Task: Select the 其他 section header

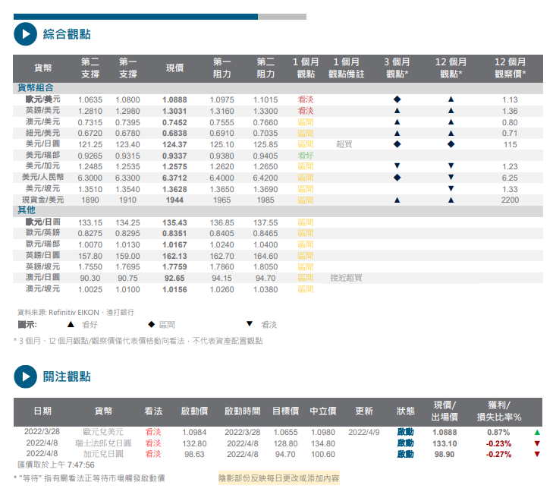Action: click(x=27, y=210)
